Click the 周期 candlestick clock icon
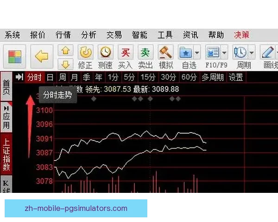The height and width of the screenshot is (222, 278). (x=240, y=52)
